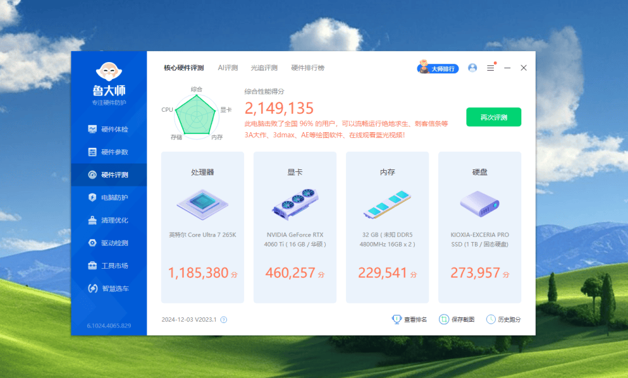The width and height of the screenshot is (628, 378).
Task: Open 工具市场 in the sidebar
Action: [109, 266]
